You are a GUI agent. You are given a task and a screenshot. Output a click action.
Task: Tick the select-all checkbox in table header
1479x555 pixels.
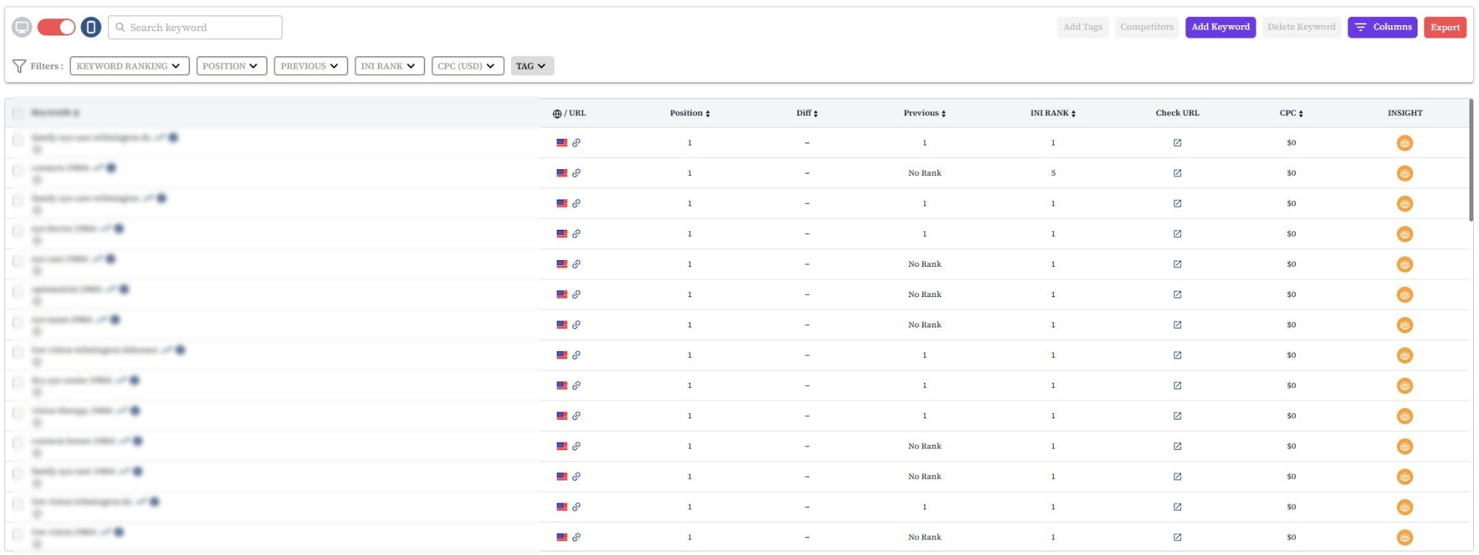pos(18,113)
